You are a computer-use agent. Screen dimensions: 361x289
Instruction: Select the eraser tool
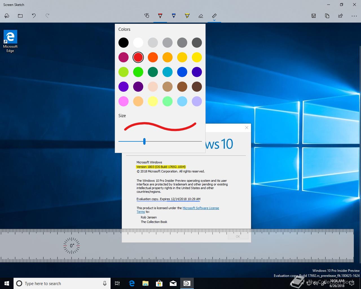click(x=201, y=16)
